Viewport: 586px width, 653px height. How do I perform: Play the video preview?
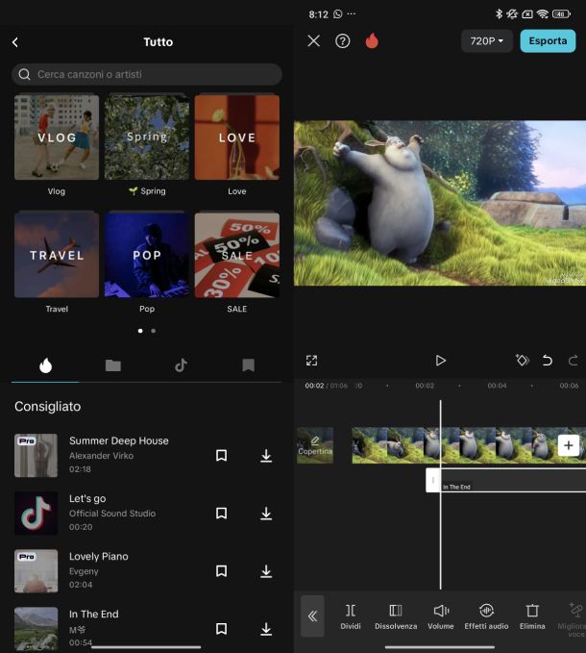click(x=440, y=361)
